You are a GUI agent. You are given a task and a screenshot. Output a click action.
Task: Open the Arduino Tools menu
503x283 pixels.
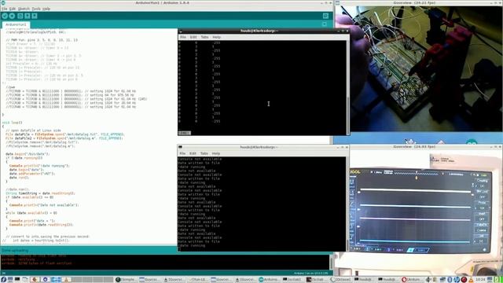[36, 9]
